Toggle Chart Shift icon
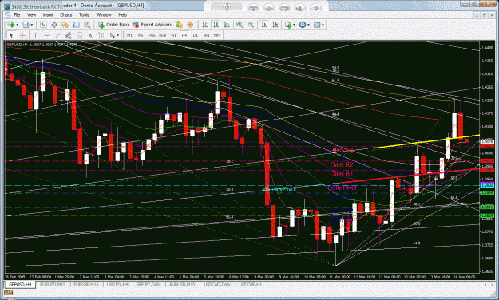 pyautogui.click(x=275, y=25)
